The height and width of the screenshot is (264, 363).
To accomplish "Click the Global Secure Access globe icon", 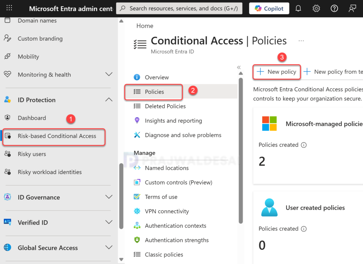I will (7, 247).
